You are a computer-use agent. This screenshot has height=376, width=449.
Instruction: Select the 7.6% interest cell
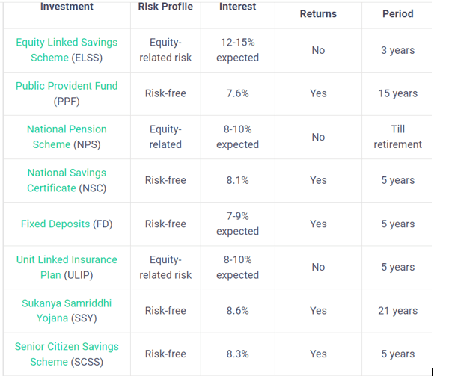point(238,93)
